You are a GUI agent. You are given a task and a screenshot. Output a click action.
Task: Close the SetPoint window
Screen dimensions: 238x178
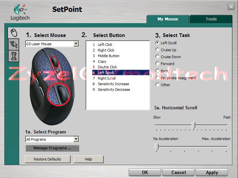(231, 6)
